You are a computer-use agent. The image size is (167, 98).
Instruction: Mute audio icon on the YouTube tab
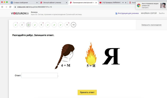tap(123, 3)
